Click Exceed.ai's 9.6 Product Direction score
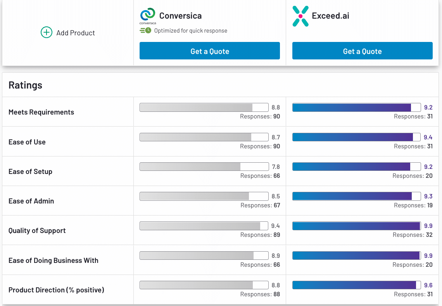 click(428, 285)
